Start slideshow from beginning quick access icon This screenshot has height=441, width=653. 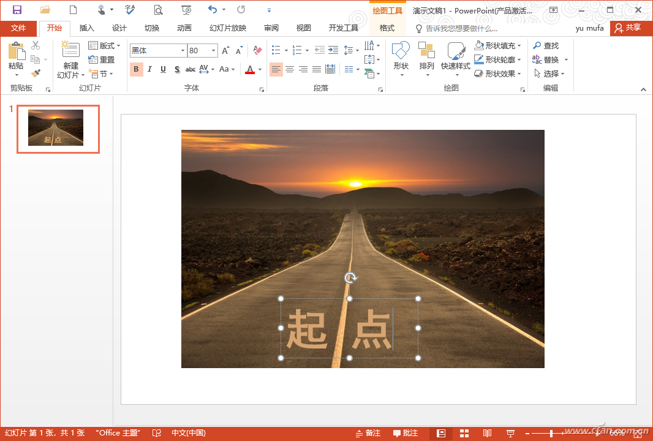coord(186,10)
